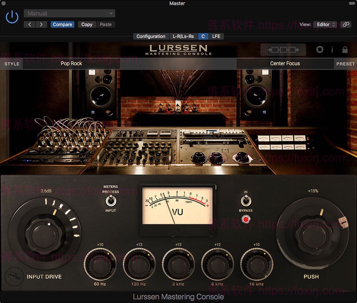Flip the In/Bypass toggle switch

click(245, 201)
